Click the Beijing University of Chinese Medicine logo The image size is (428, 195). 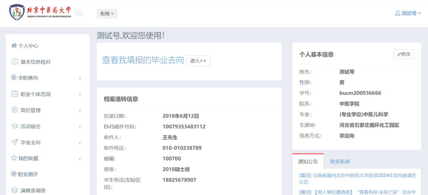point(40,12)
